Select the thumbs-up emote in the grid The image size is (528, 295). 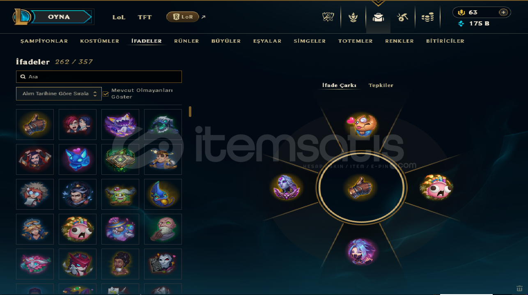[x=35, y=124]
